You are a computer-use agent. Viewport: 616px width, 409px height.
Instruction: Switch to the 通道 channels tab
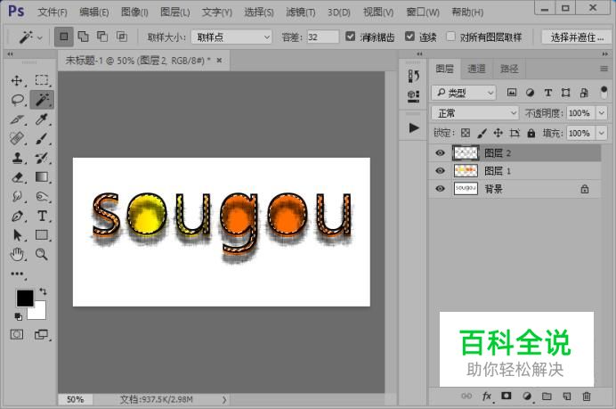pos(476,69)
